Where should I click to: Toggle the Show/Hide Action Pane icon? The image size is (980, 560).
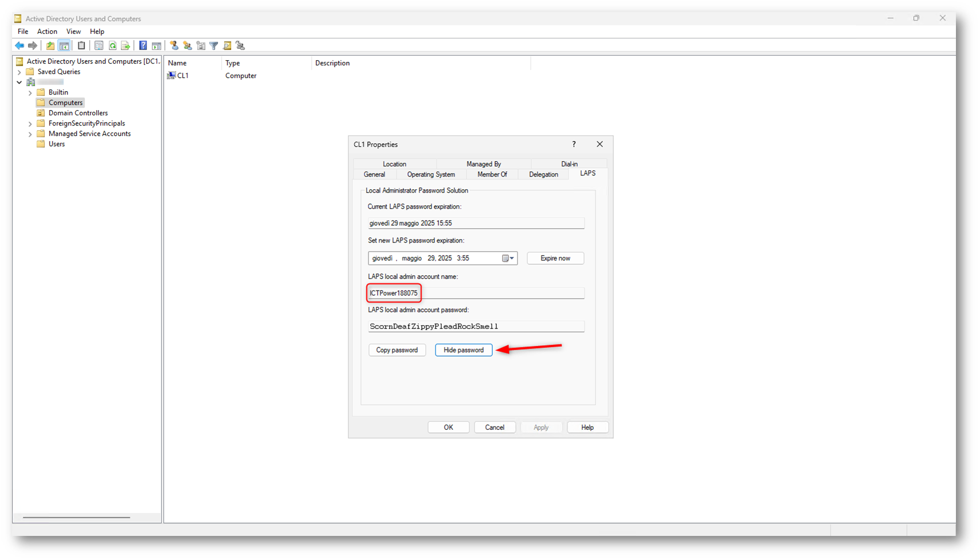point(156,46)
